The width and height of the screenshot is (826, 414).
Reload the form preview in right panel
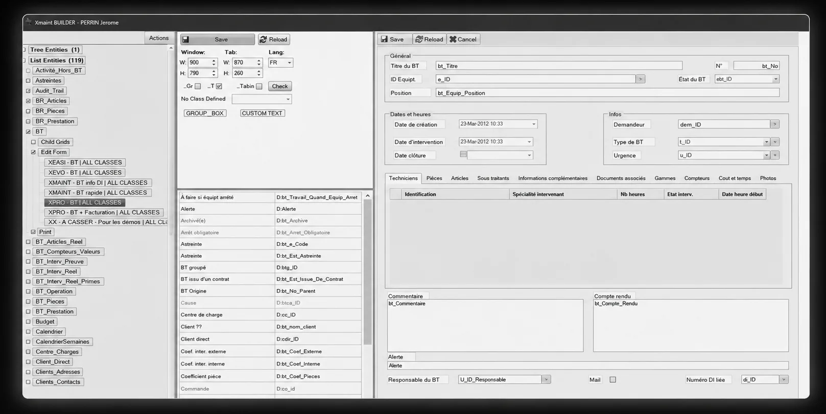click(x=429, y=39)
